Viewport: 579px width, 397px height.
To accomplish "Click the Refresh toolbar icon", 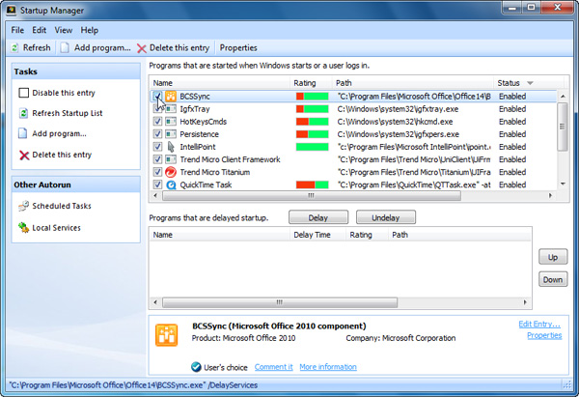I will [14, 48].
